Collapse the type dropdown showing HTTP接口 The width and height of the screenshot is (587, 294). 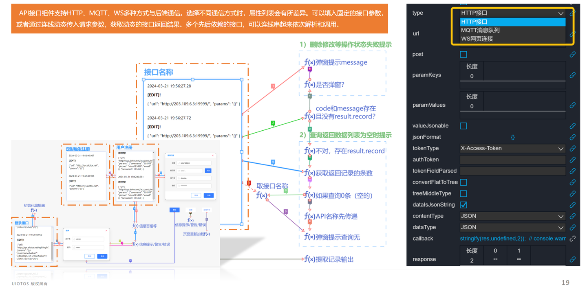pos(513,13)
